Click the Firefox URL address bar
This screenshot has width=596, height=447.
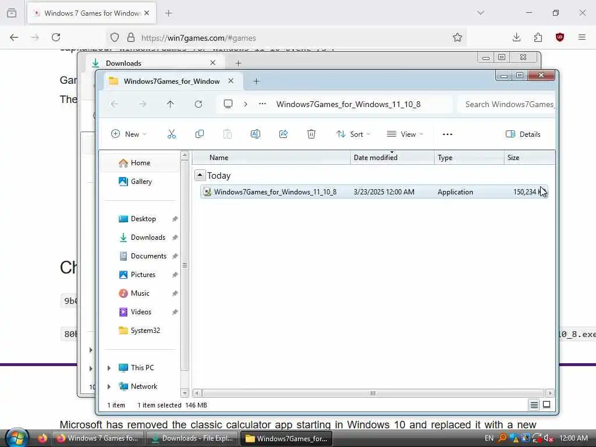click(x=286, y=38)
